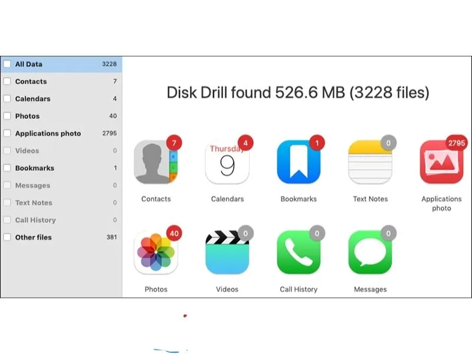472x354 pixels.
Task: Select Applications photo label in sidebar
Action: point(48,133)
